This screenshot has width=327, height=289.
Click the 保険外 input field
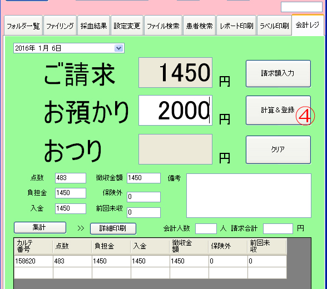coord(143,197)
